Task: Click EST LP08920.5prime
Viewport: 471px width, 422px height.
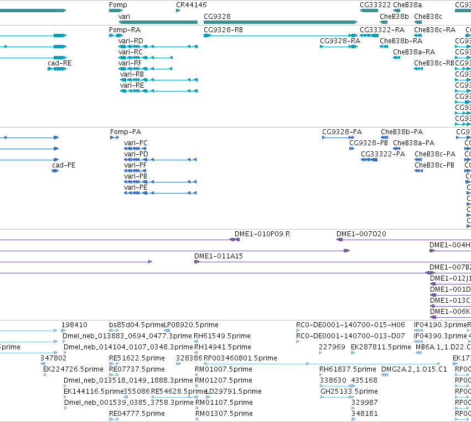Action: pos(191,325)
